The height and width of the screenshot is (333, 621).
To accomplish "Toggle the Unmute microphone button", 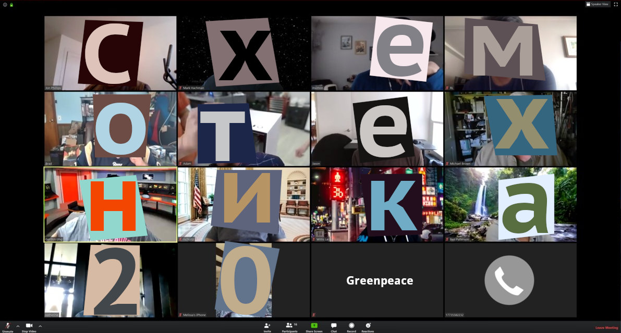I will pyautogui.click(x=8, y=326).
